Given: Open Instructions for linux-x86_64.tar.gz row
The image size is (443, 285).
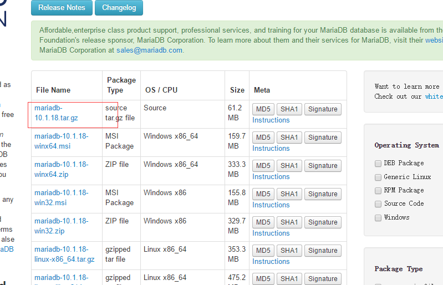Looking at the screenshot, I should [x=271, y=261].
